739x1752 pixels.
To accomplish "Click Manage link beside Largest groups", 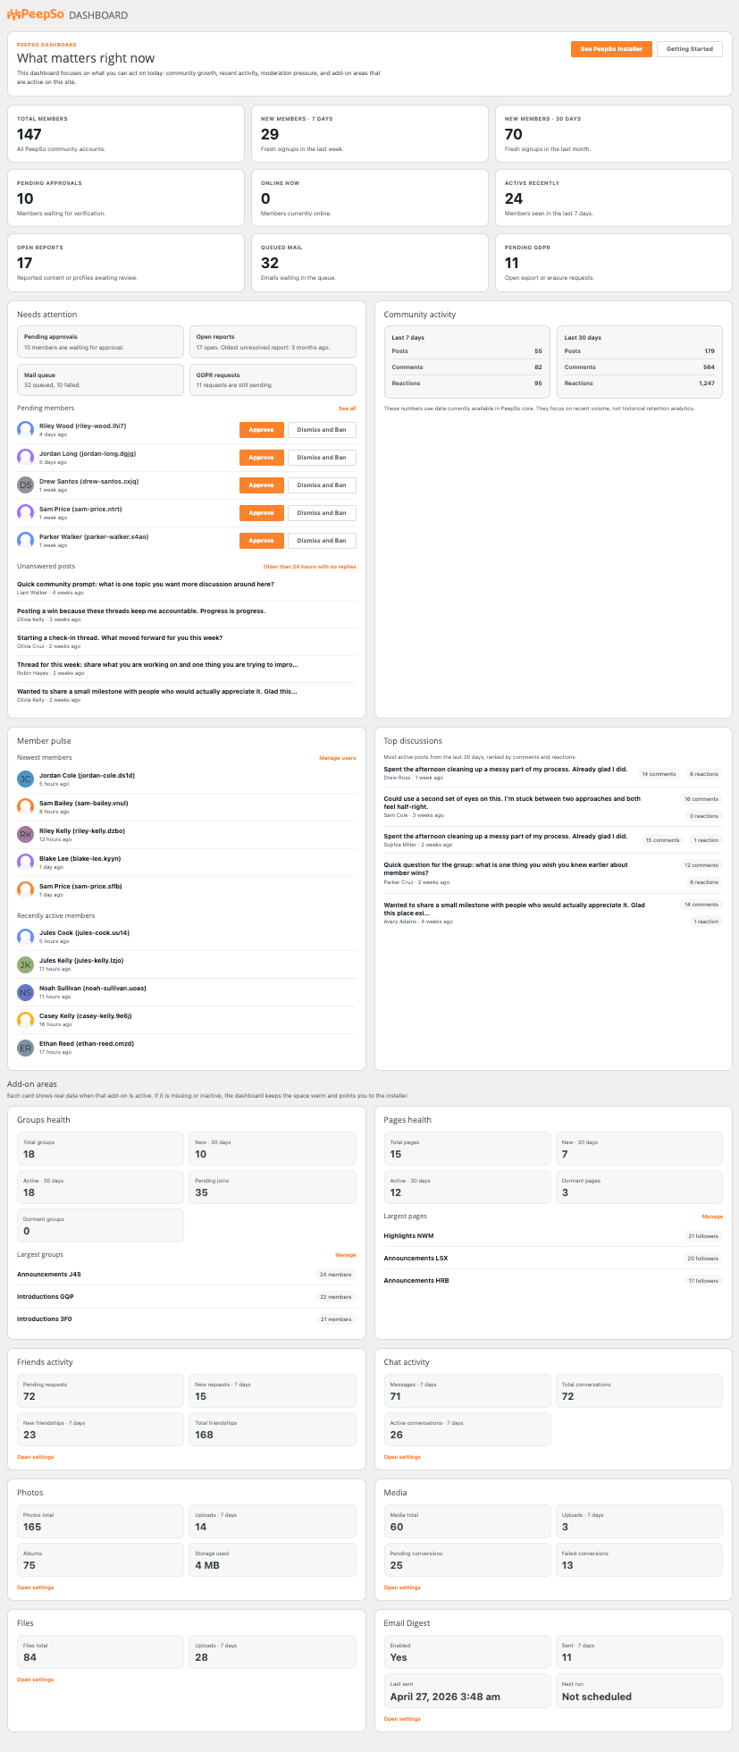I will [345, 1255].
